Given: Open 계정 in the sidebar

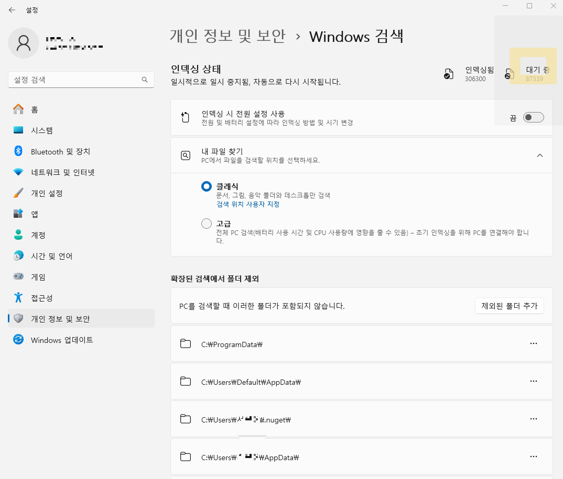Looking at the screenshot, I should point(81,235).
